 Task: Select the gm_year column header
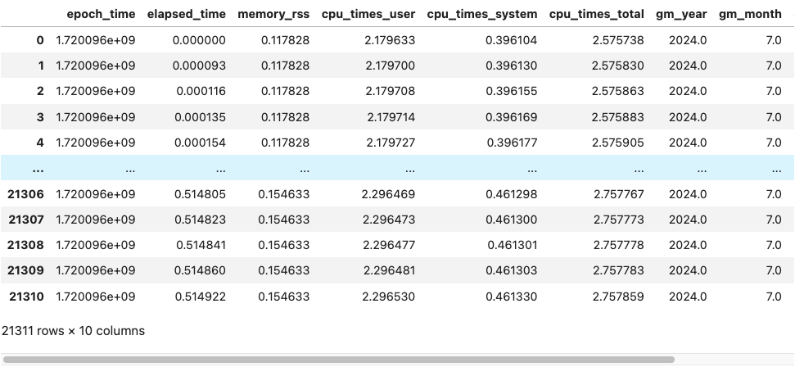(681, 15)
